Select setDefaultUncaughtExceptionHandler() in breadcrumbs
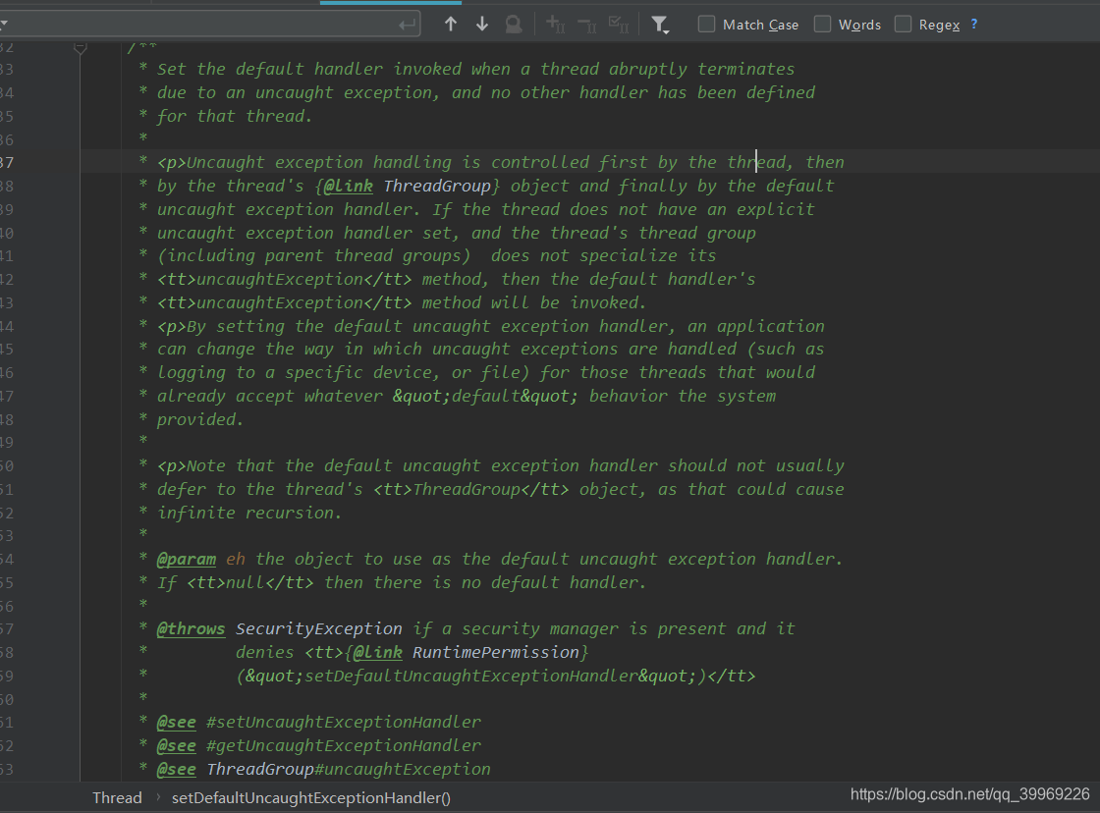This screenshot has height=813, width=1100. click(x=310, y=797)
